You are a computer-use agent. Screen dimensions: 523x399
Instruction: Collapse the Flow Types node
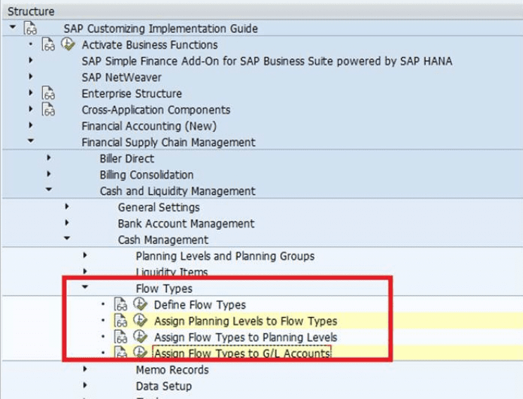point(84,288)
